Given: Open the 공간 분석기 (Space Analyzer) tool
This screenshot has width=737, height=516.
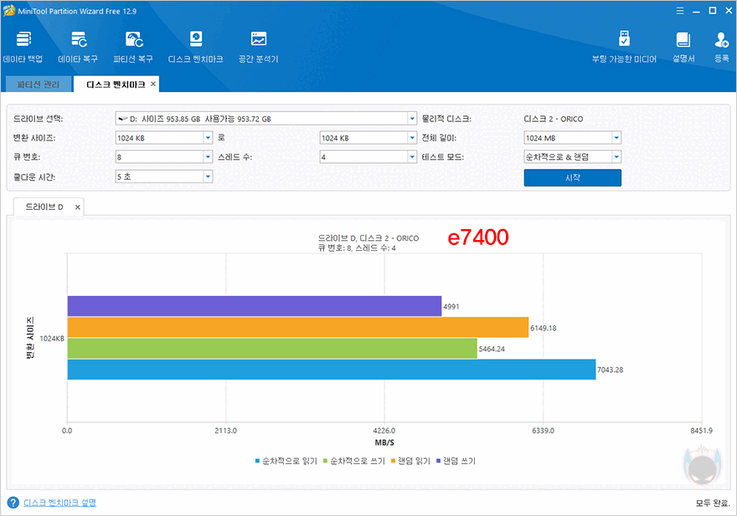Looking at the screenshot, I should (258, 47).
